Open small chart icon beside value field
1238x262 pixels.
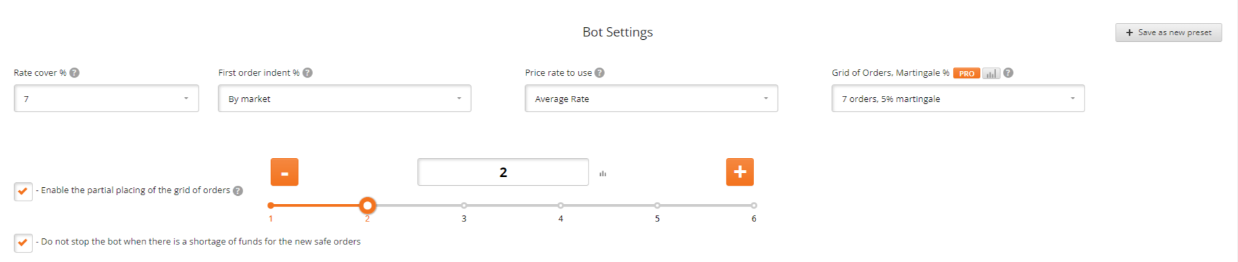click(603, 174)
